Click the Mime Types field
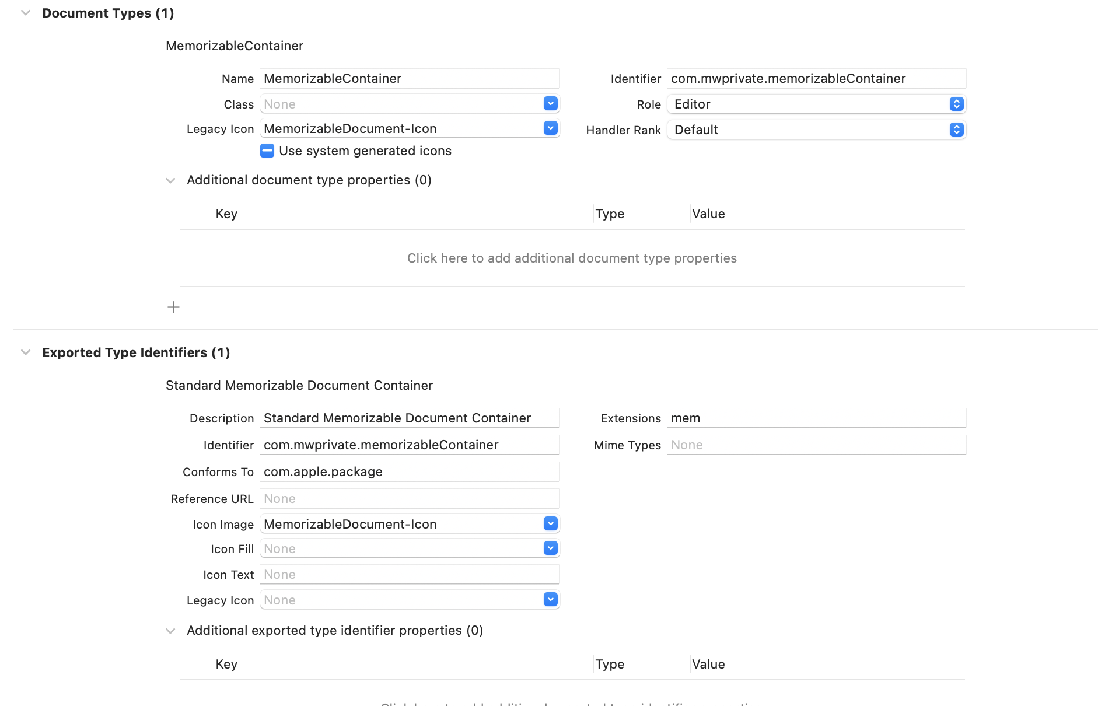 [816, 445]
